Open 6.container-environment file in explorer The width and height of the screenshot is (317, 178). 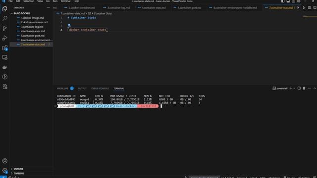(x=36, y=40)
